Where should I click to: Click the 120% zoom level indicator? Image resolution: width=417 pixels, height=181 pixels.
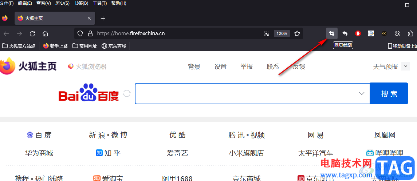[282, 33]
